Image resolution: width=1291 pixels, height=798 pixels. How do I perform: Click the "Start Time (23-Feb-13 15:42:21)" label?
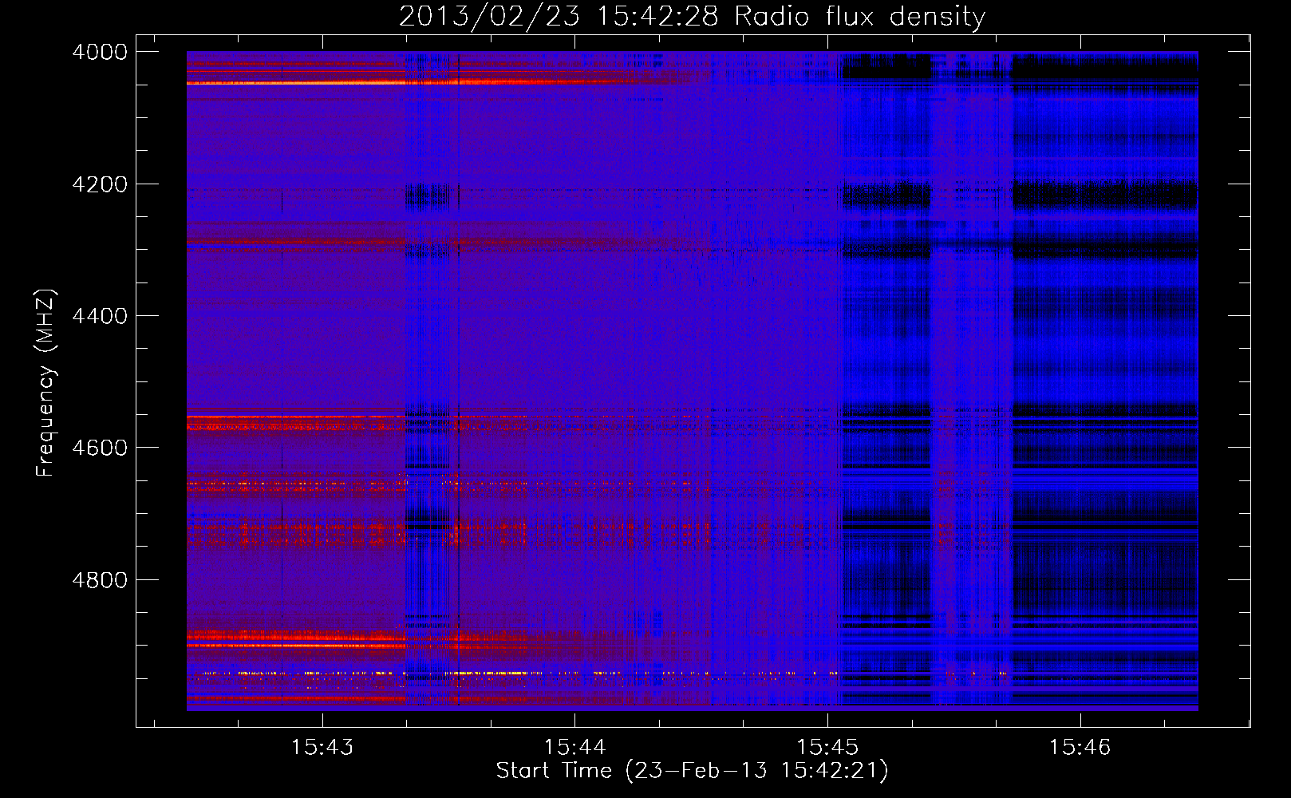coord(692,771)
